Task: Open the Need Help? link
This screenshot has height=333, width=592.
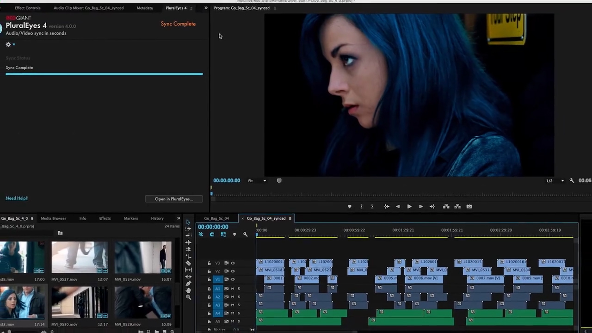Action: pos(17,198)
